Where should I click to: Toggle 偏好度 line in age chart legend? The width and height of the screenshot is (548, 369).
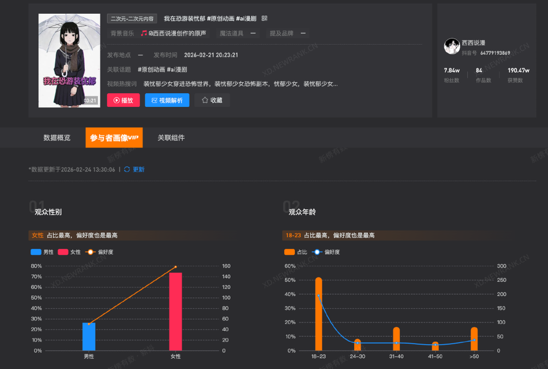coord(326,252)
